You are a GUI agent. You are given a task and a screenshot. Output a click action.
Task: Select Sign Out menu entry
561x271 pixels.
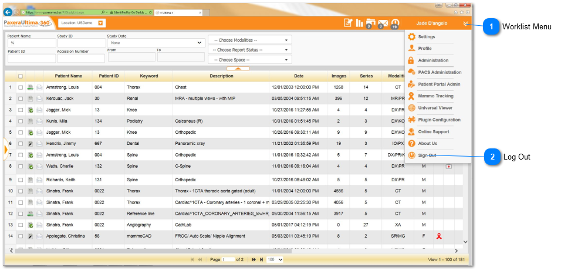point(427,155)
